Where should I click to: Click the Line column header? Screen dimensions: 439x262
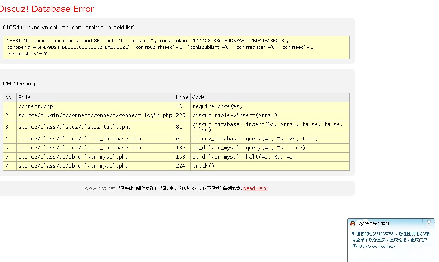point(182,97)
